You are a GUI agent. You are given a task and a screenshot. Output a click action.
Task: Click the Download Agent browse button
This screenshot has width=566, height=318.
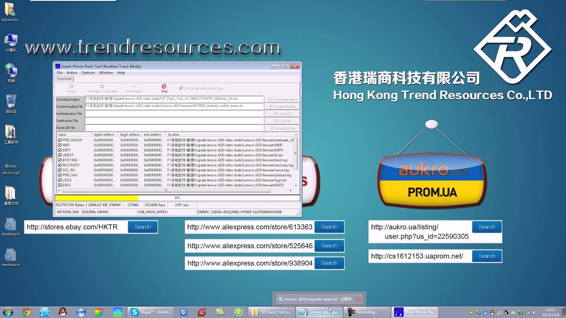pos(282,99)
